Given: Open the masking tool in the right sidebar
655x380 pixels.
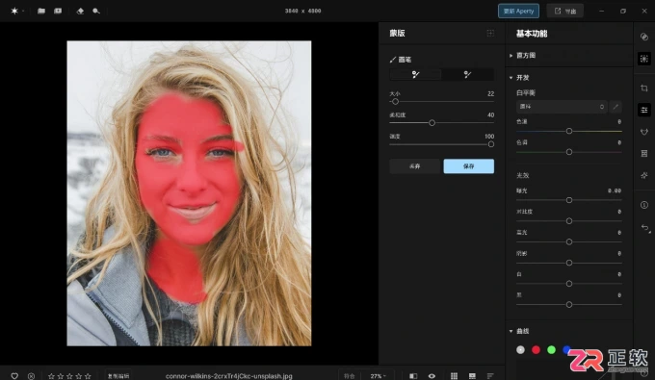Looking at the screenshot, I should (x=644, y=59).
